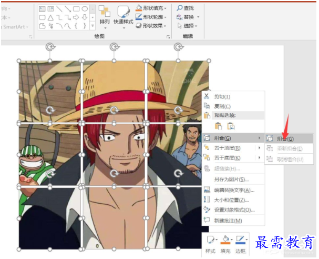Viewport: 319px width, 259px height.
Task: Click 查找 (Find) in editing group
Action: click(x=186, y=8)
